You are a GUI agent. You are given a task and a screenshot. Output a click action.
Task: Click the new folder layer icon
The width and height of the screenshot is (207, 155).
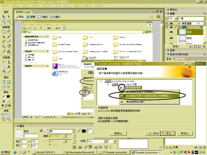click(191, 47)
